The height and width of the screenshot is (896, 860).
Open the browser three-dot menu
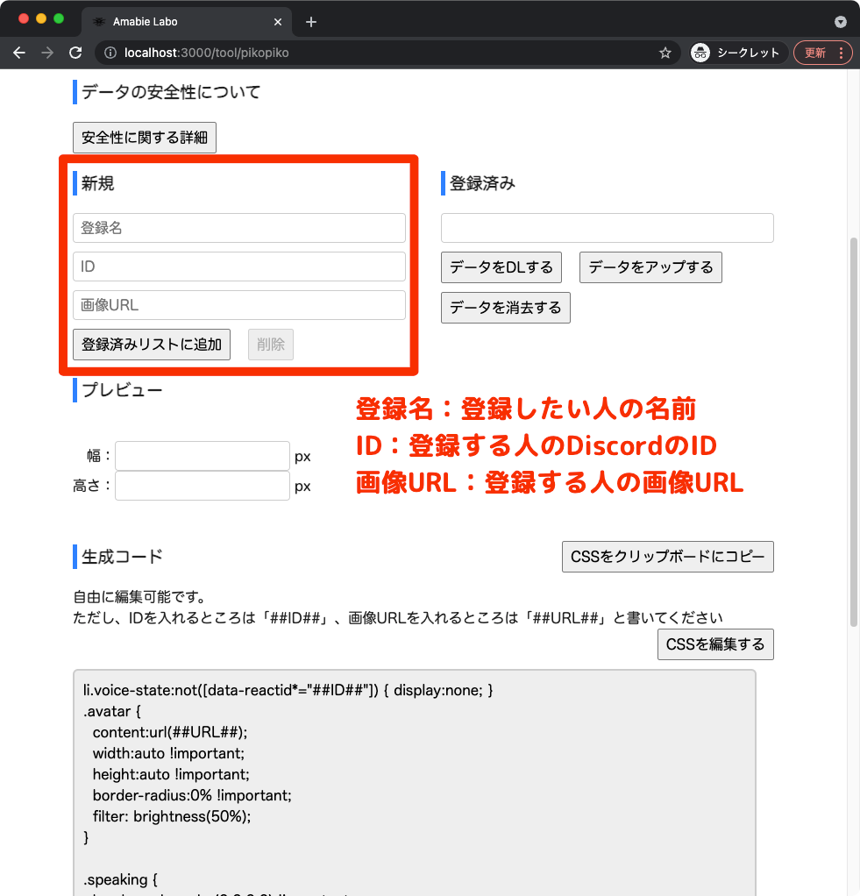pyautogui.click(x=841, y=53)
